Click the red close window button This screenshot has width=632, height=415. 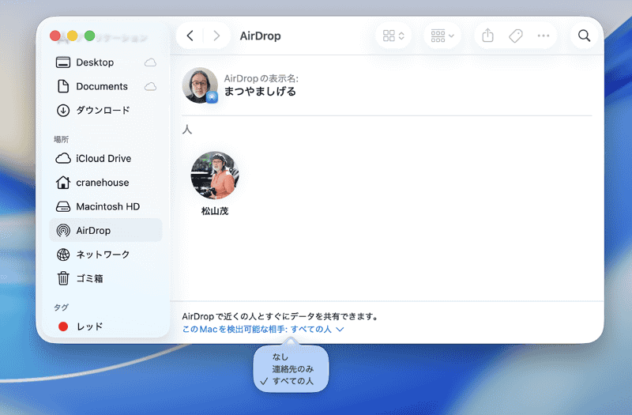55,36
